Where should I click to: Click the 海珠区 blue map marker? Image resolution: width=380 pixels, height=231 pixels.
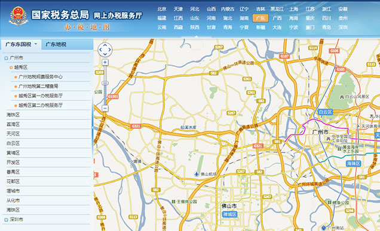click(354, 164)
